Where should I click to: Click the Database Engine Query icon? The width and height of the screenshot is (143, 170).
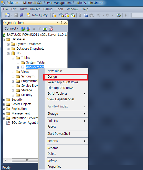pyautogui.click(x=54, y=15)
